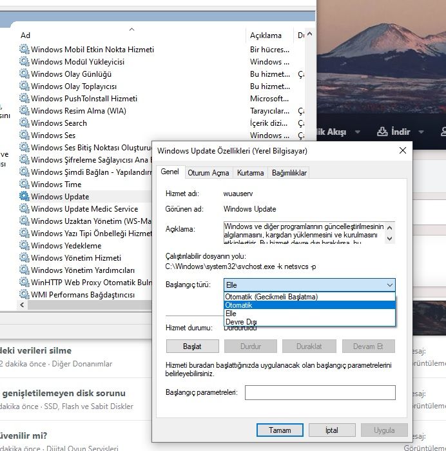
Task: Click gear icon of Windows Resim Alma (WIA)
Action: click(x=24, y=111)
